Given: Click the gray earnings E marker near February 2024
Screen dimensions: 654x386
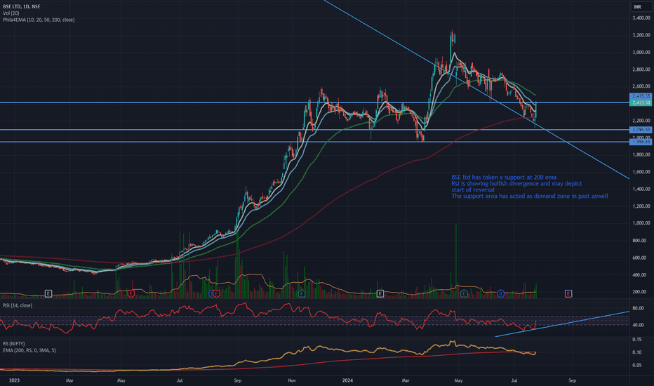Looking at the screenshot, I should pos(380,294).
